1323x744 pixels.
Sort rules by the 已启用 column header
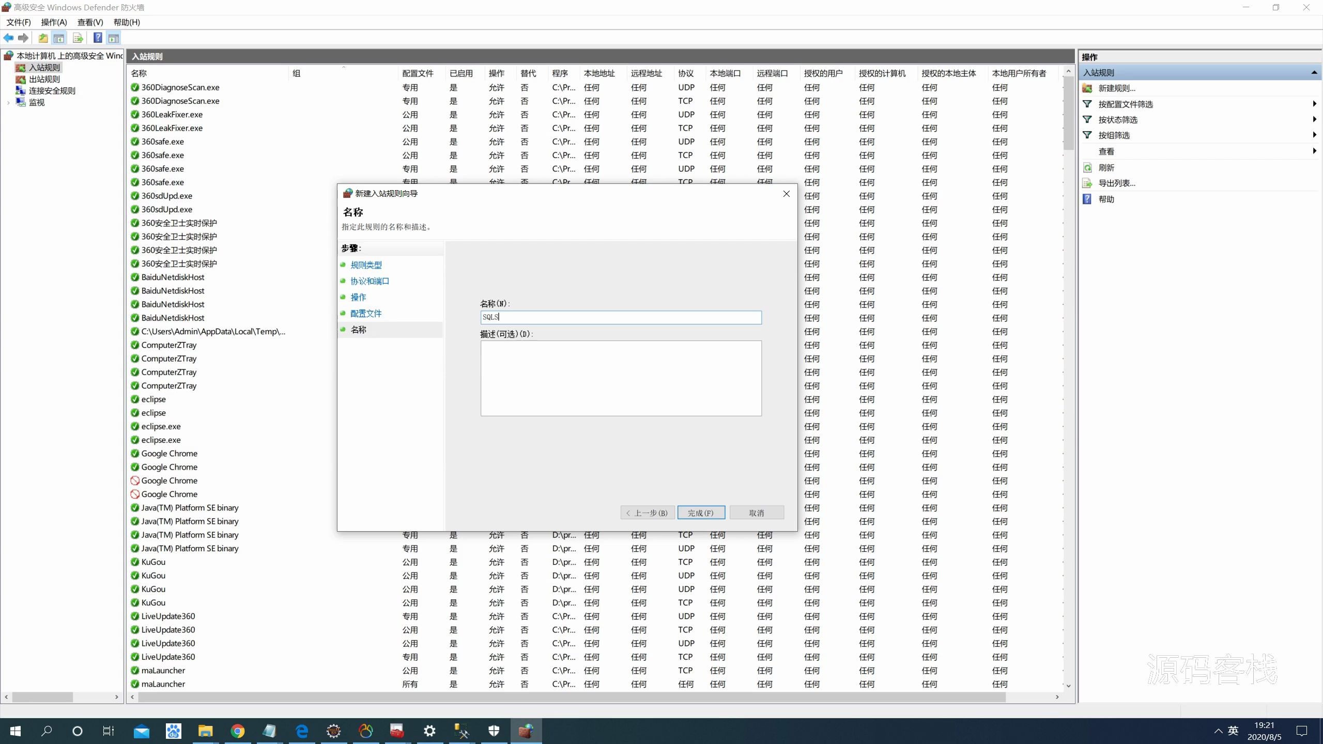pos(461,73)
